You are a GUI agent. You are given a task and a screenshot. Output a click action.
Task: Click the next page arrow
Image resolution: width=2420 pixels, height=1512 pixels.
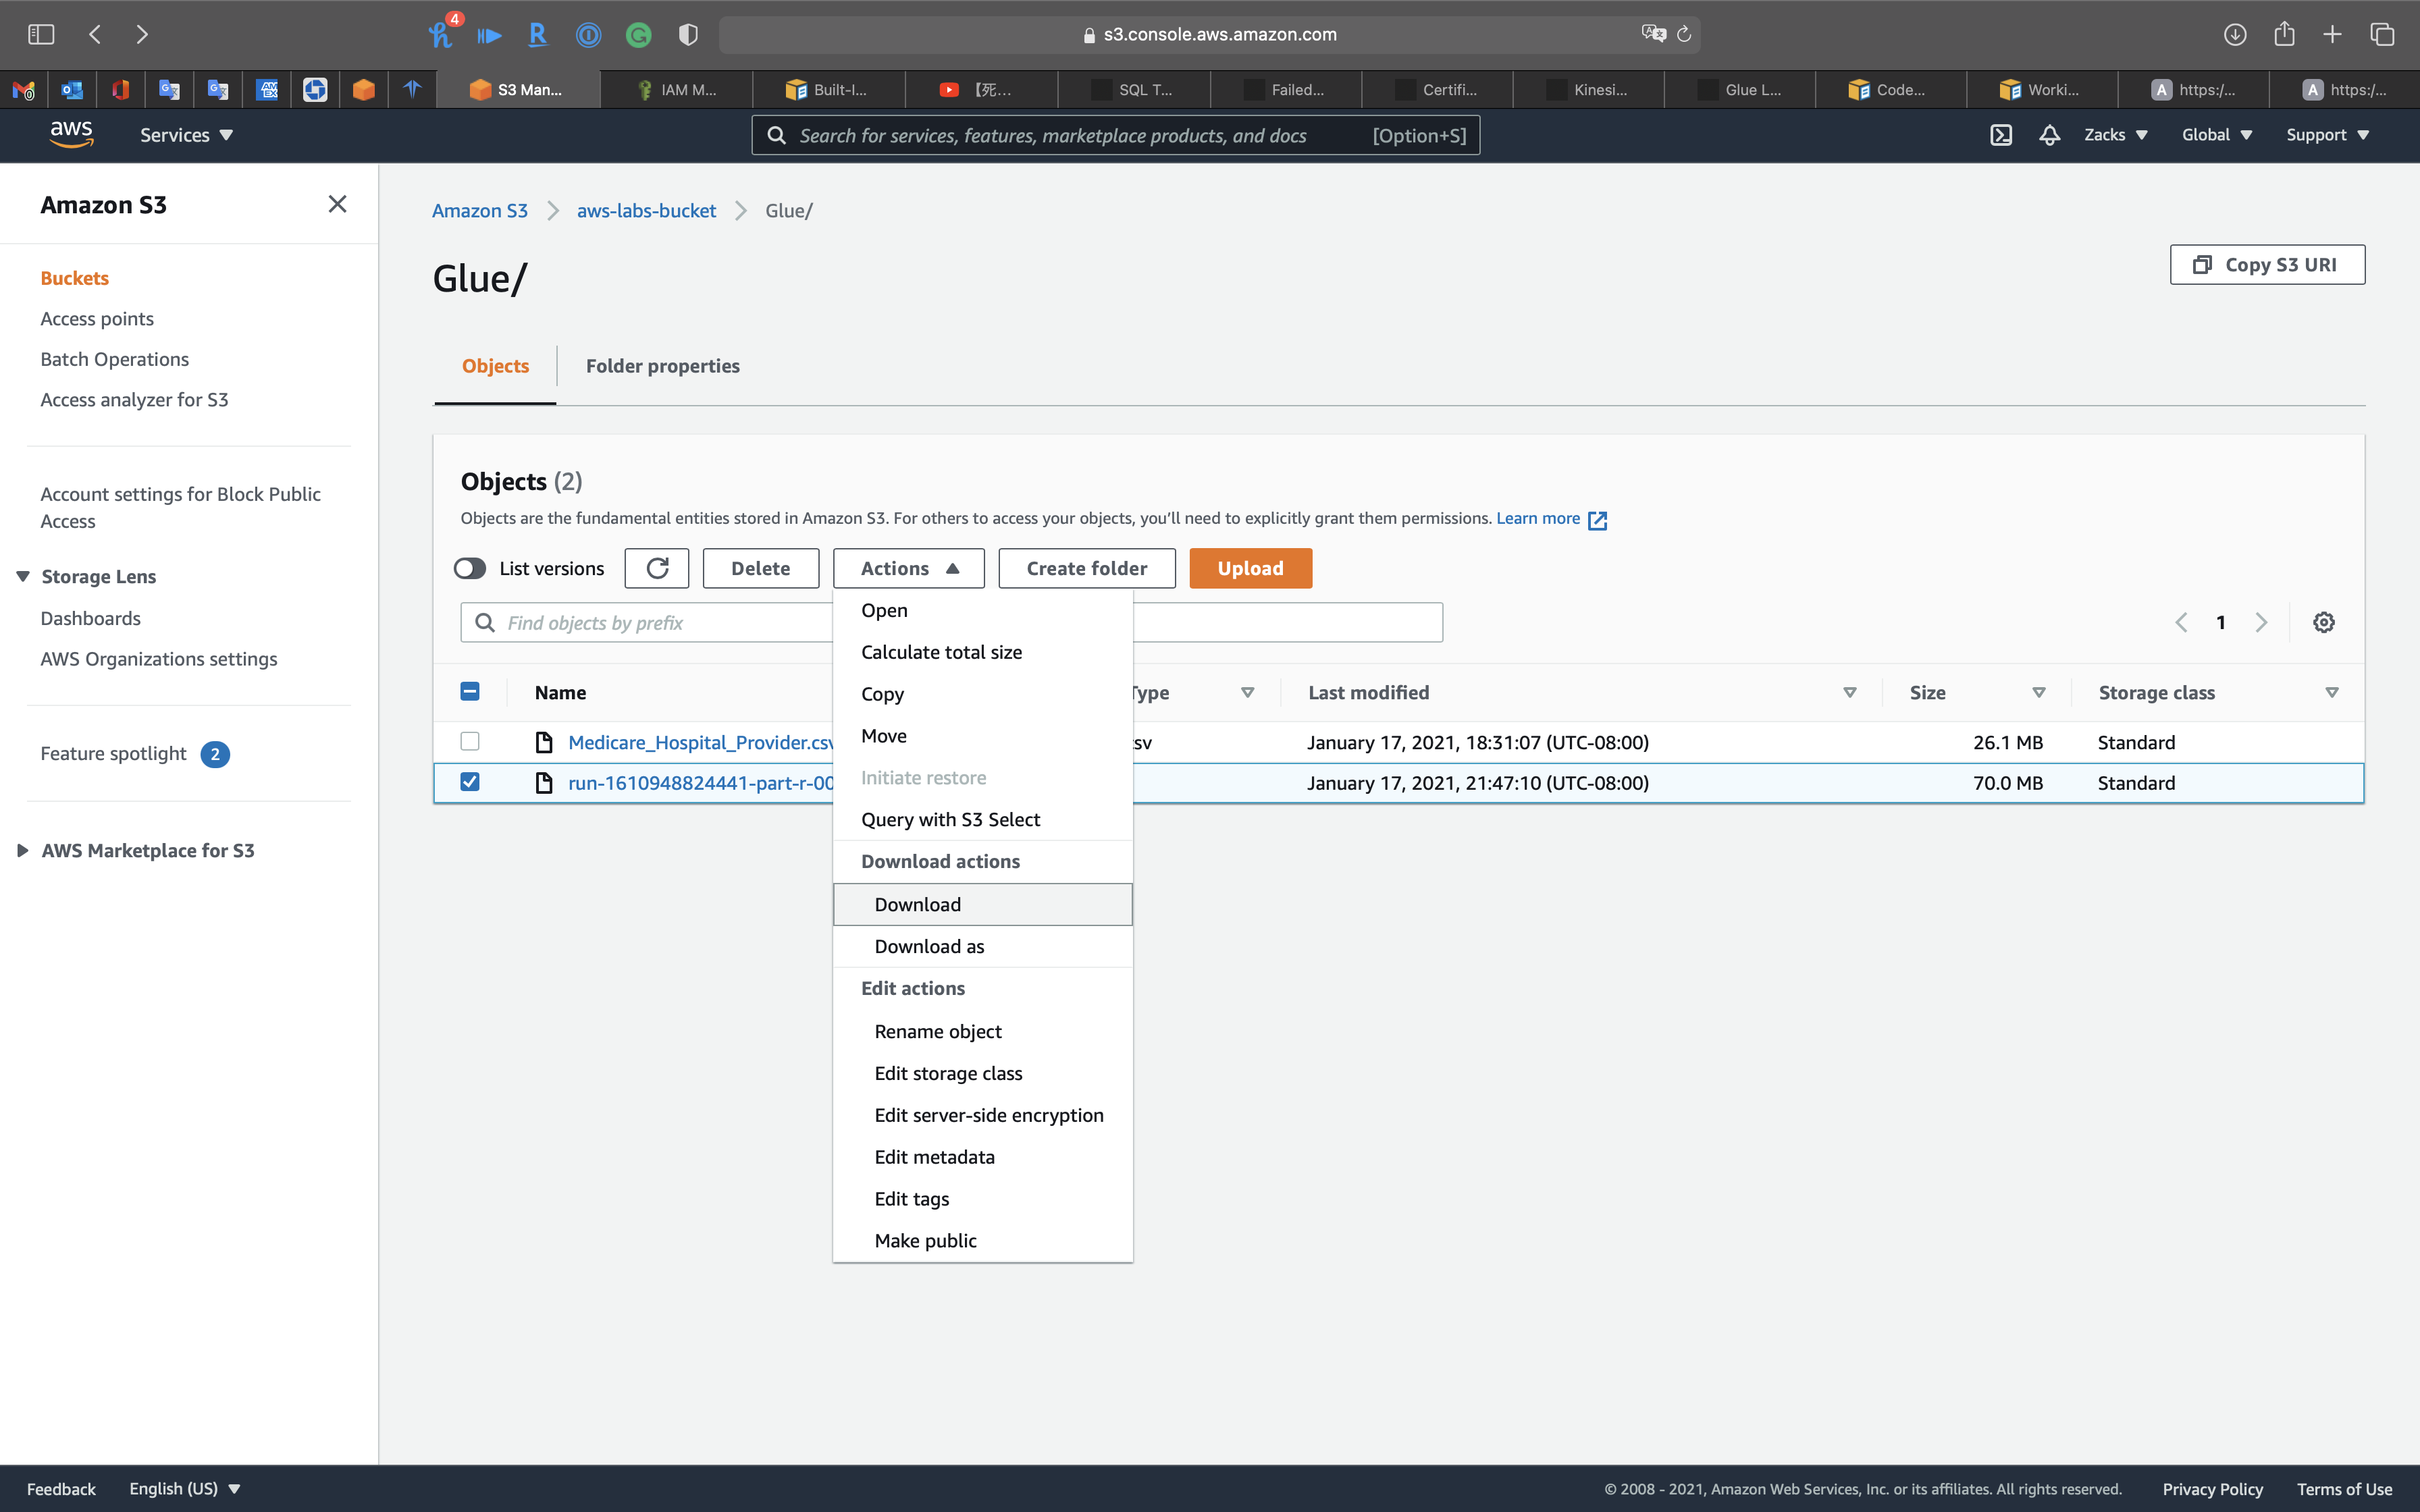(x=2261, y=622)
